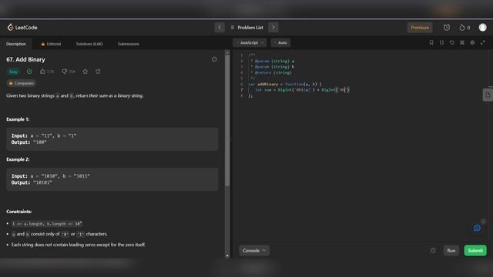Click the keyboard shortcuts icon

462,43
